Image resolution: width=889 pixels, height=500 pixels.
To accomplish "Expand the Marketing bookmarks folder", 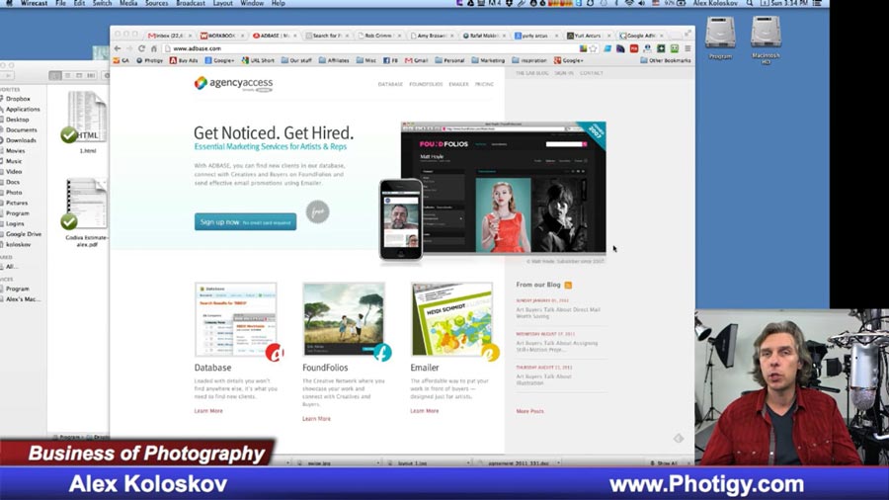I will point(488,60).
